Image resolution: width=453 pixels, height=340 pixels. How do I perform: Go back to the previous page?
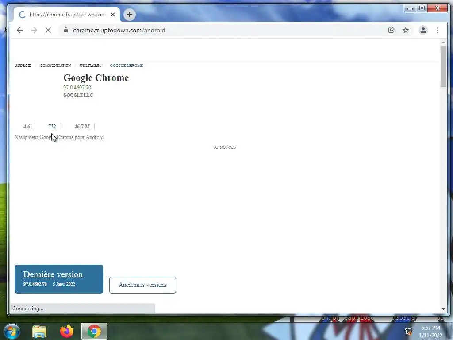coord(19,30)
